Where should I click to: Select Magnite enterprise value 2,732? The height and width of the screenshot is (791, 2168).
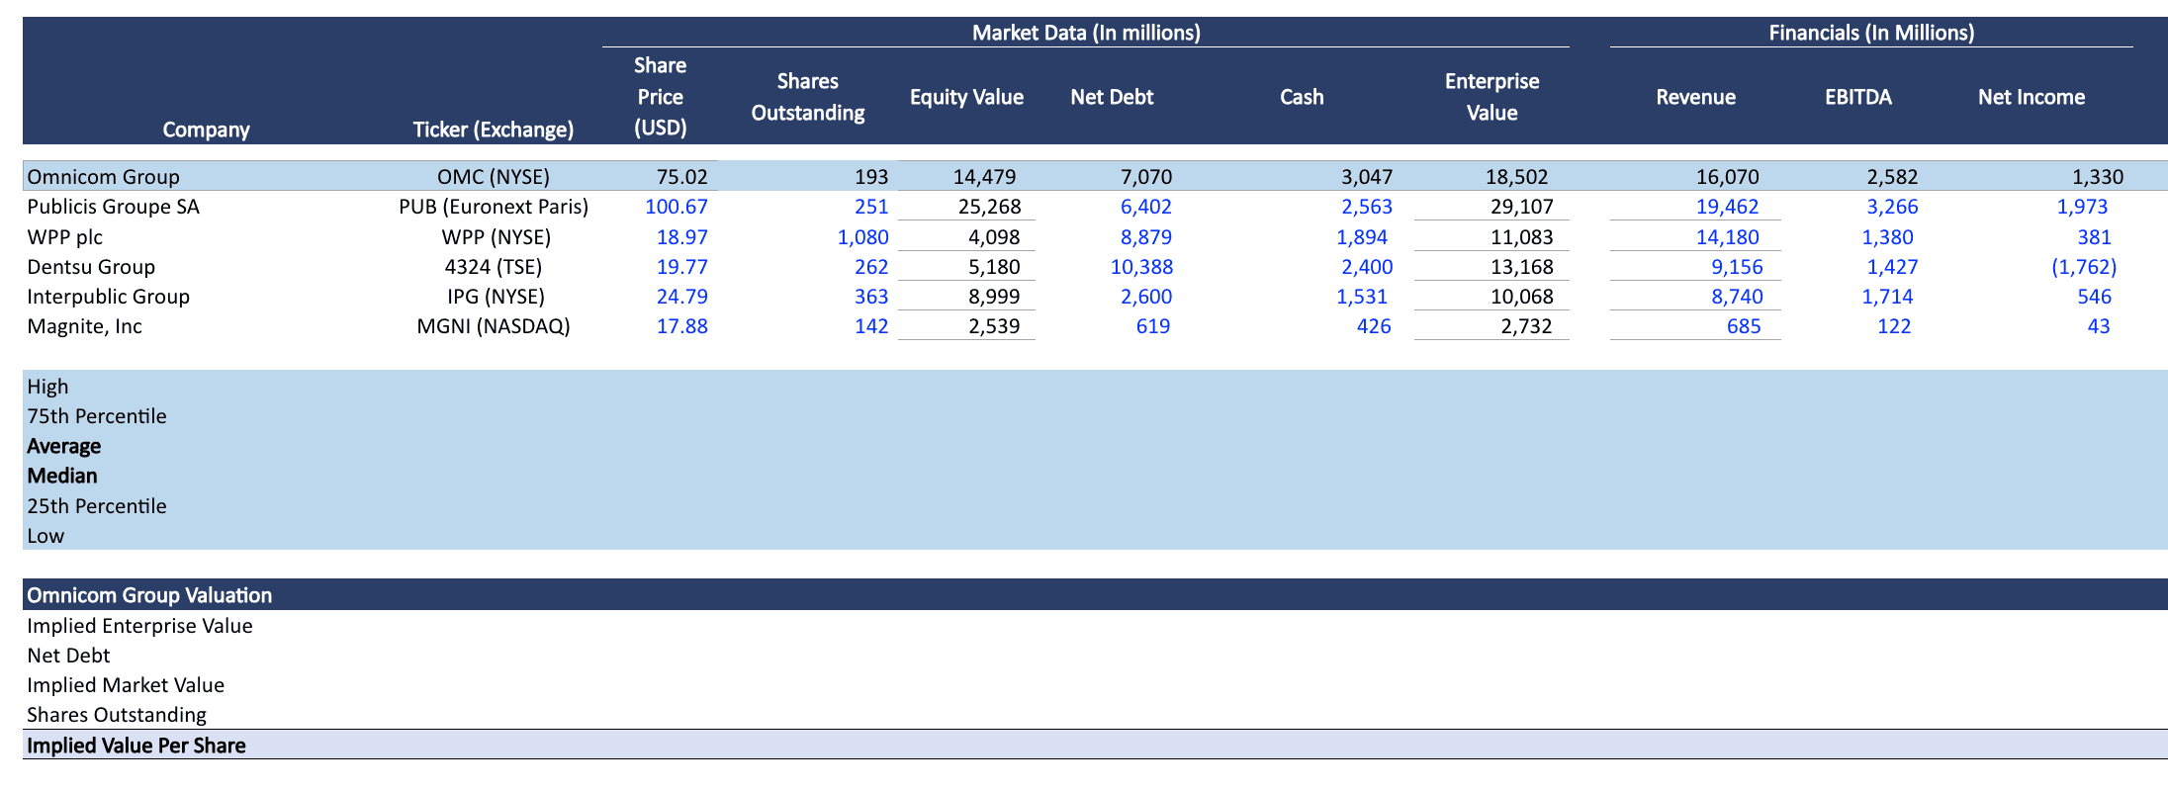1526,326
